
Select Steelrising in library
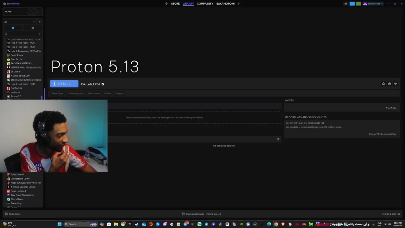16,203
